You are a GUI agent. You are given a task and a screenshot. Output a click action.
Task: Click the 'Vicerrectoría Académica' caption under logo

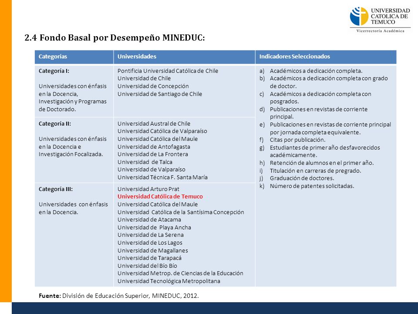(380, 31)
